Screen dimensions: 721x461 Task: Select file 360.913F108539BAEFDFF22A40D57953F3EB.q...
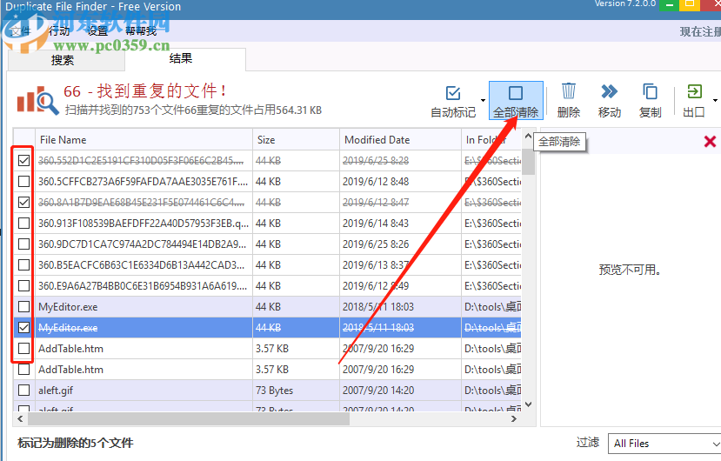[143, 224]
